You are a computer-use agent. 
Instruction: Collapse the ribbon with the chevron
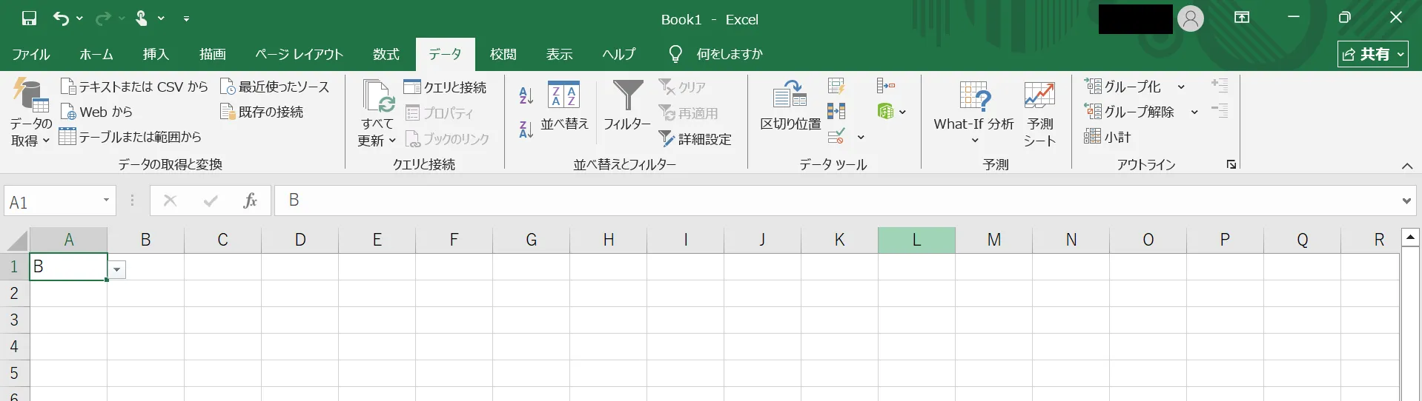coord(1406,166)
